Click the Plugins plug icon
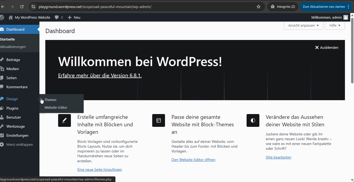Screen dimensions: 354x182 [x=2, y=108]
